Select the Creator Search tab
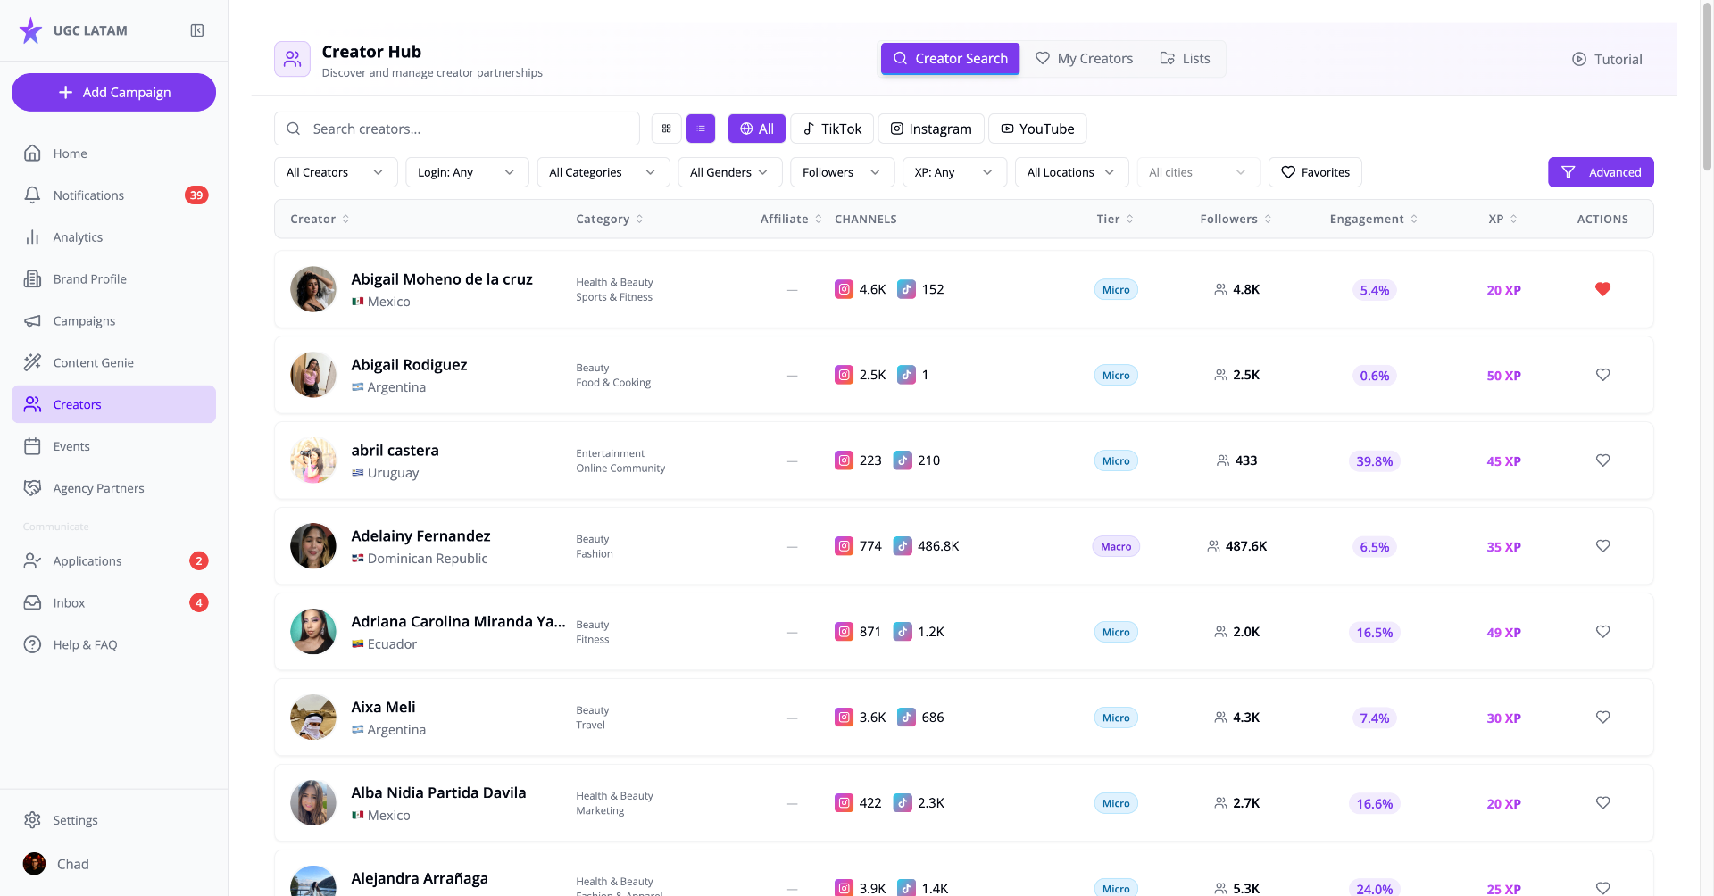The width and height of the screenshot is (1714, 896). 950,59
